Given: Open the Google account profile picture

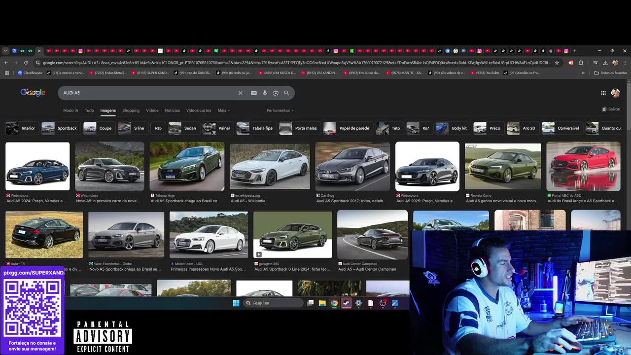Looking at the screenshot, I should coord(615,93).
